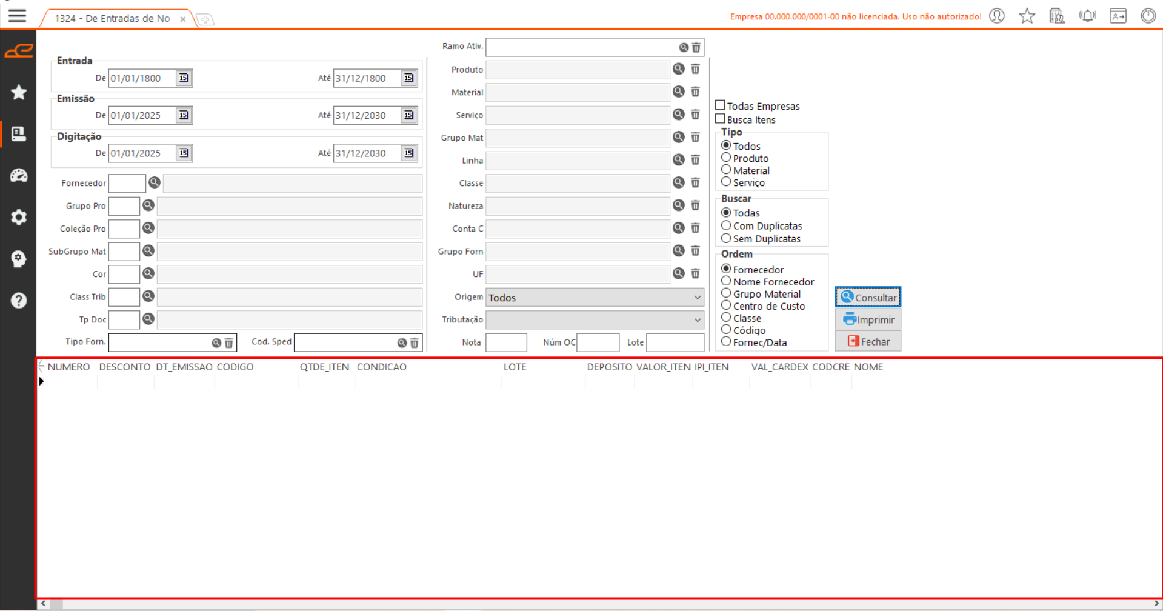Select Nome Fornecedor ordering option
The image size is (1163, 611).
tap(726, 281)
